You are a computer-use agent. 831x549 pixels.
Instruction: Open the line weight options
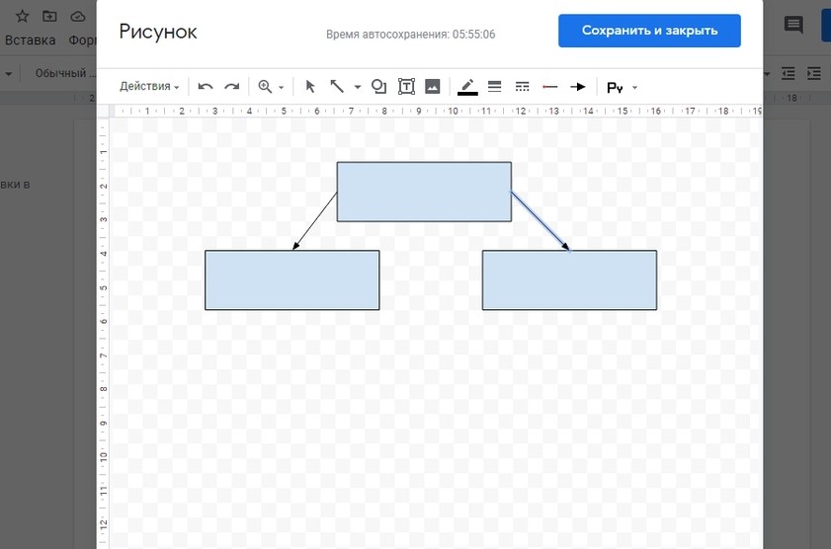[495, 87]
